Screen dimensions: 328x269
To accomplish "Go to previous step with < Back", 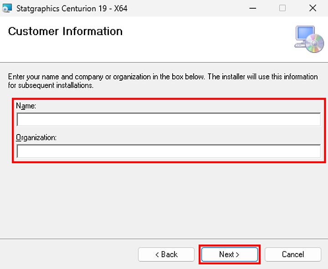I will tap(166, 254).
